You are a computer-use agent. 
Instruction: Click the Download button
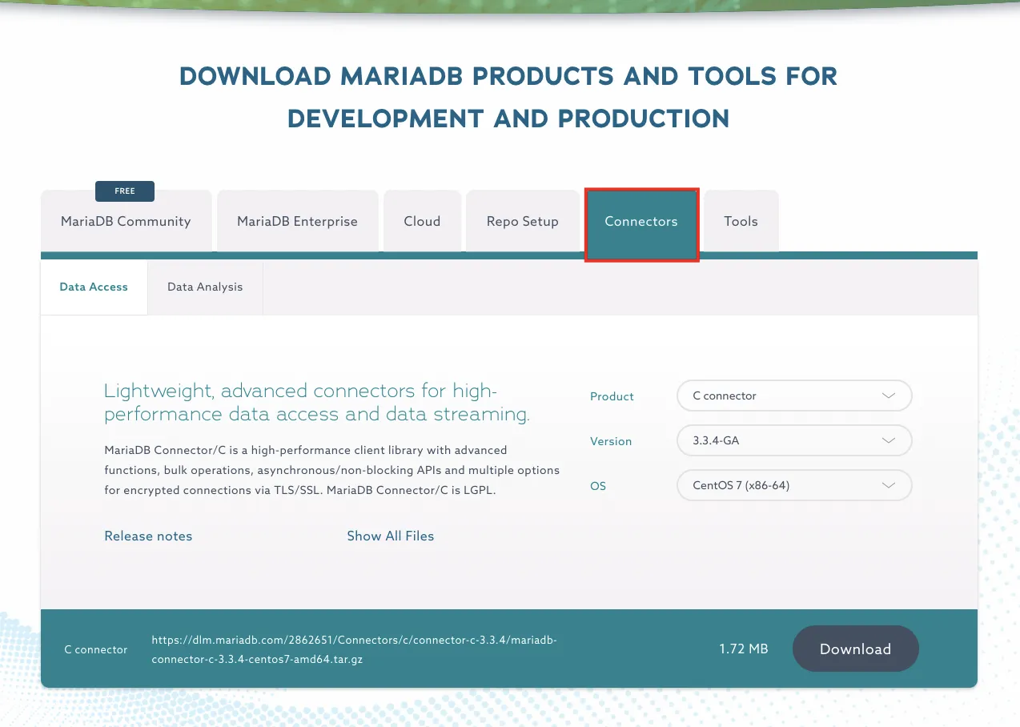[855, 649]
